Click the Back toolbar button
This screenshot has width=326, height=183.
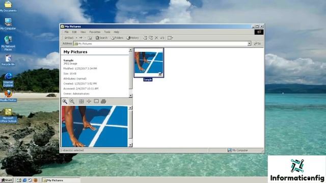click(69, 38)
